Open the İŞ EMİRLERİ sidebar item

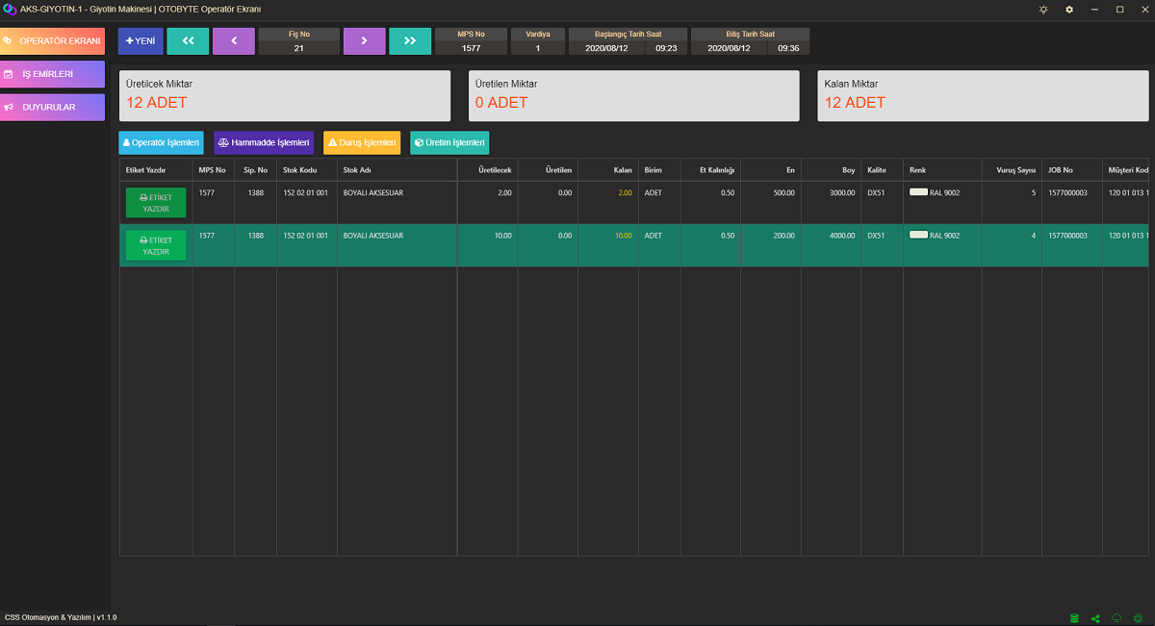click(x=53, y=74)
